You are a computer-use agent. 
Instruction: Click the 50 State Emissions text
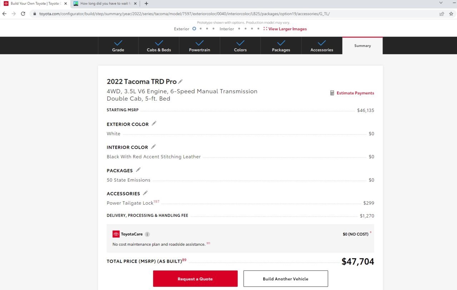click(129, 180)
